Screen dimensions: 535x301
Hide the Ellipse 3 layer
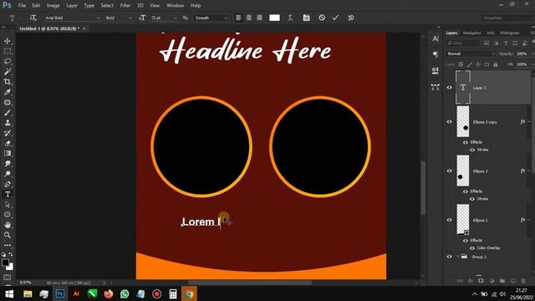(450, 171)
